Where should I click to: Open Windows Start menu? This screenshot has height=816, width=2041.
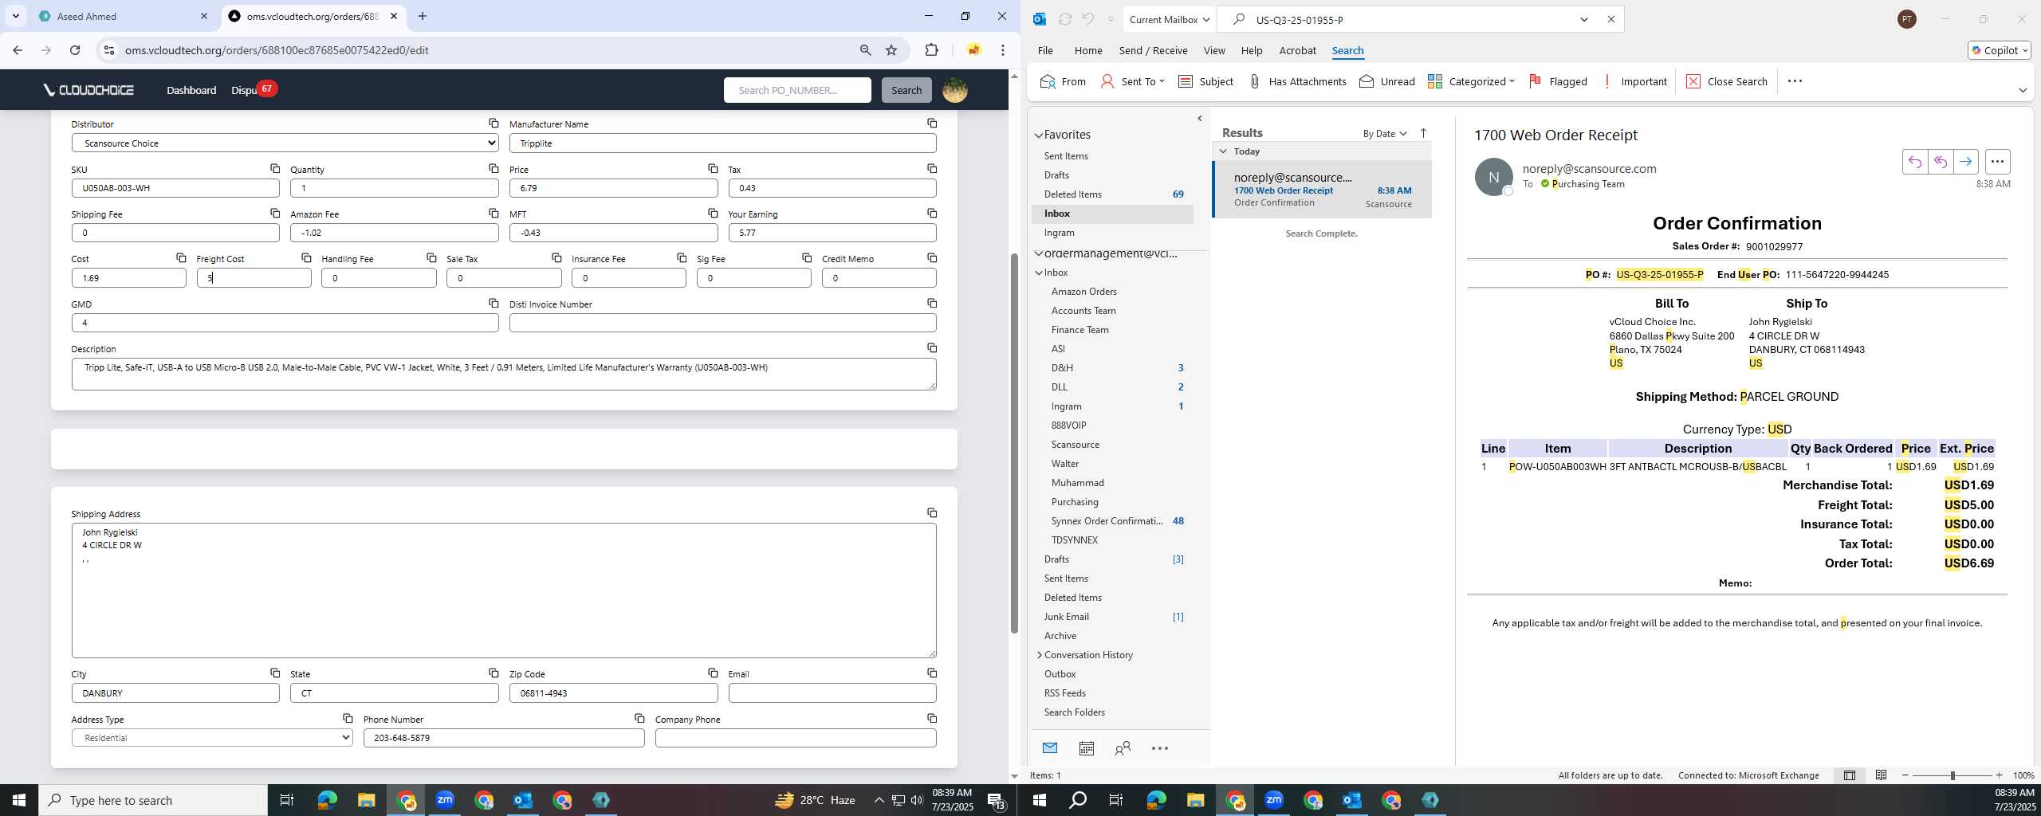(19, 800)
